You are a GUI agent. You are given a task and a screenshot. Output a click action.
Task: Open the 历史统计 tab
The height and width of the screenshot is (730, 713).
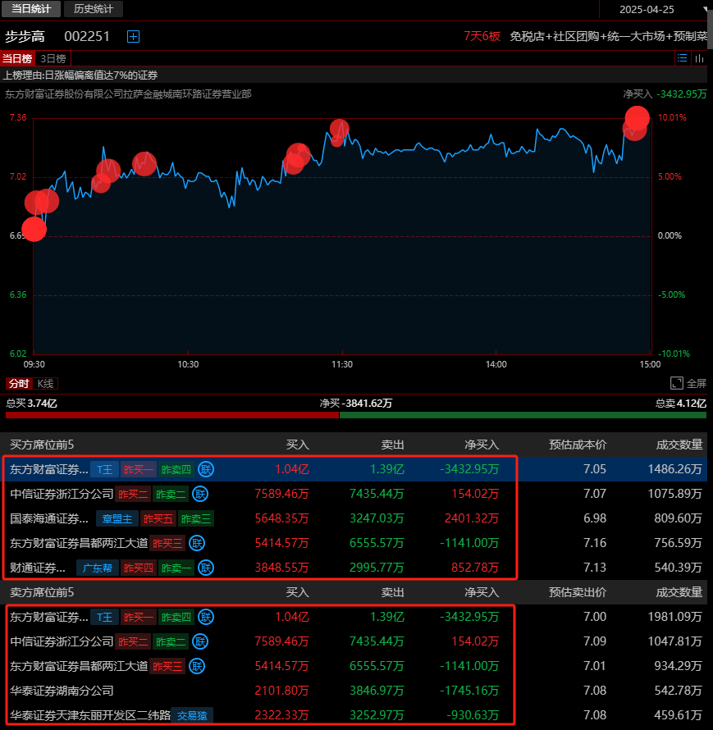click(94, 9)
